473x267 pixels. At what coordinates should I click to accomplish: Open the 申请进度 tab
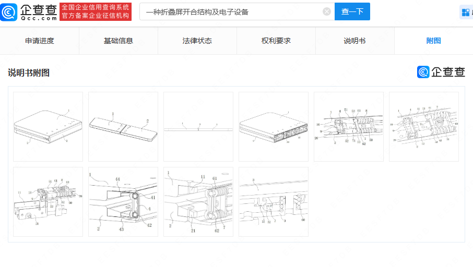(x=40, y=41)
